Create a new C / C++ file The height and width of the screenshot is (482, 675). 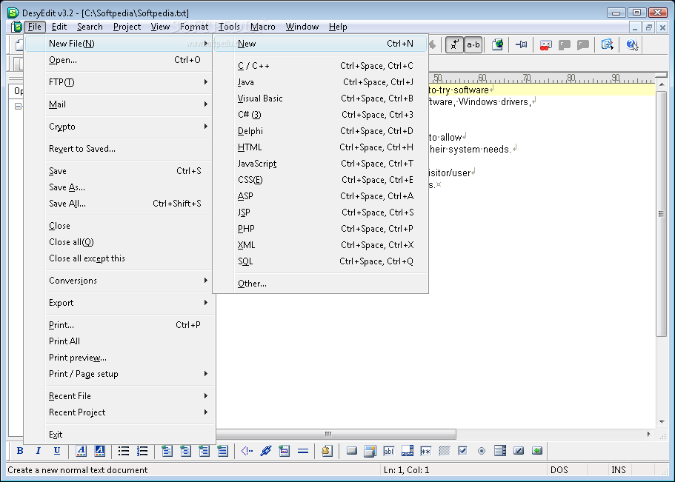(320, 66)
